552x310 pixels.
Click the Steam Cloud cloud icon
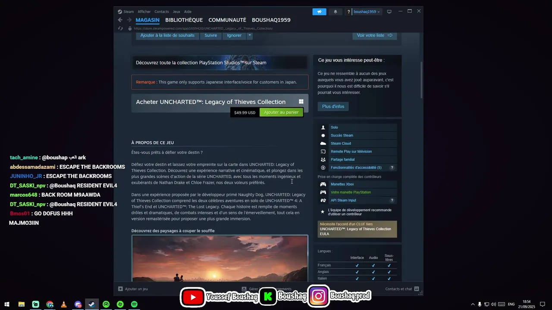coord(323,143)
